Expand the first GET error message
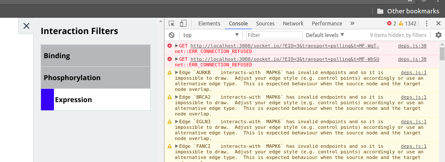The height and width of the screenshot is (162, 445). (177, 46)
